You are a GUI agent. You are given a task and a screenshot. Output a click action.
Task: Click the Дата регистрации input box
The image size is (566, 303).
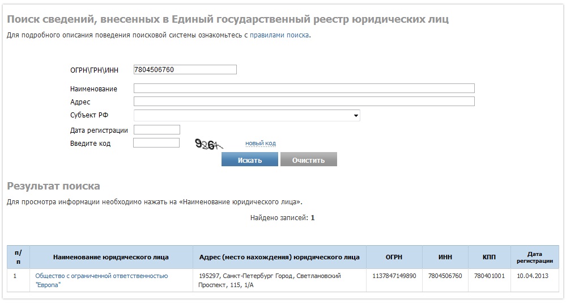(156, 130)
